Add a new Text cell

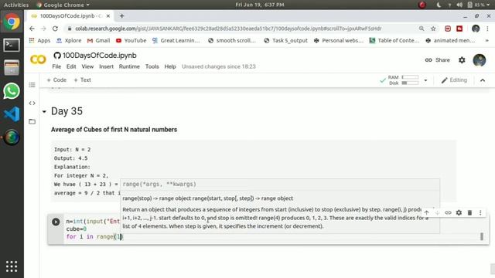pos(83,80)
